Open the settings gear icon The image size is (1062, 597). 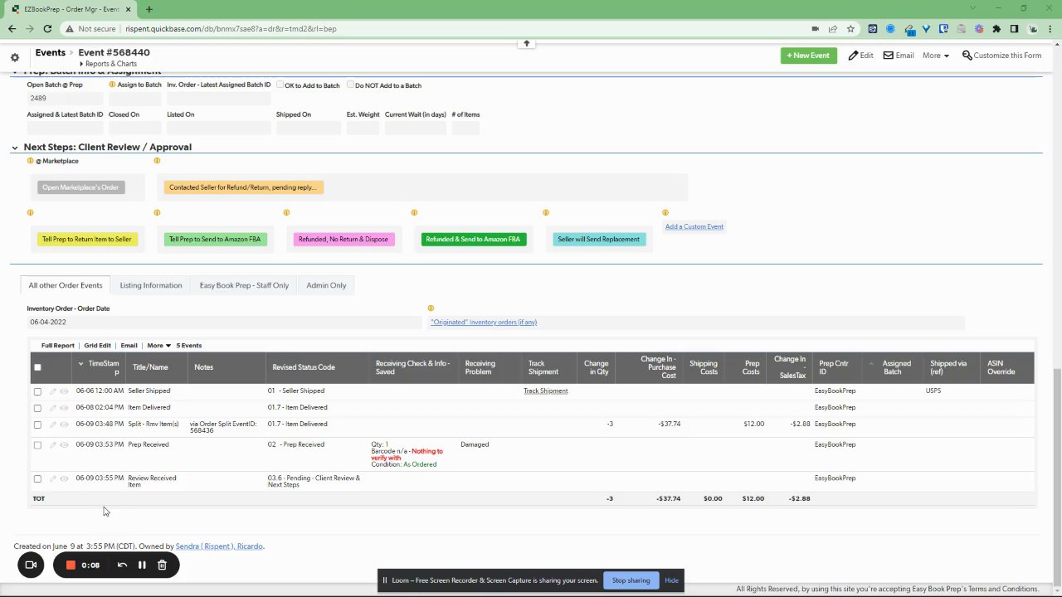pos(14,57)
